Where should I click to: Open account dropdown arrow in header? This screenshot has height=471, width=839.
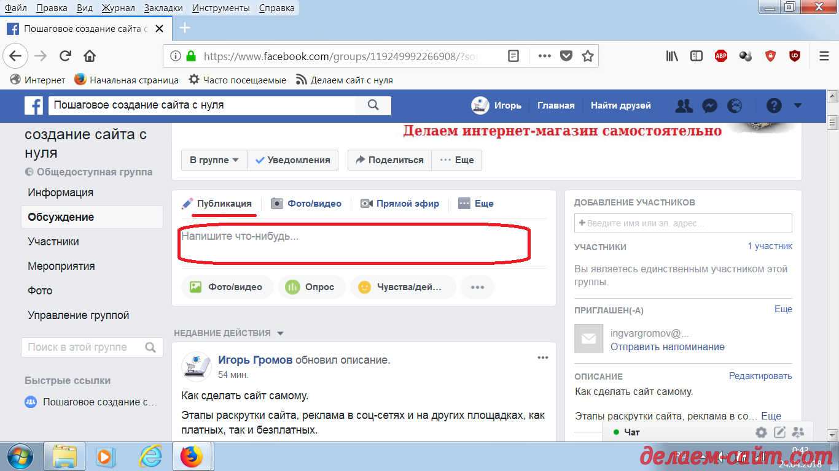tap(798, 105)
